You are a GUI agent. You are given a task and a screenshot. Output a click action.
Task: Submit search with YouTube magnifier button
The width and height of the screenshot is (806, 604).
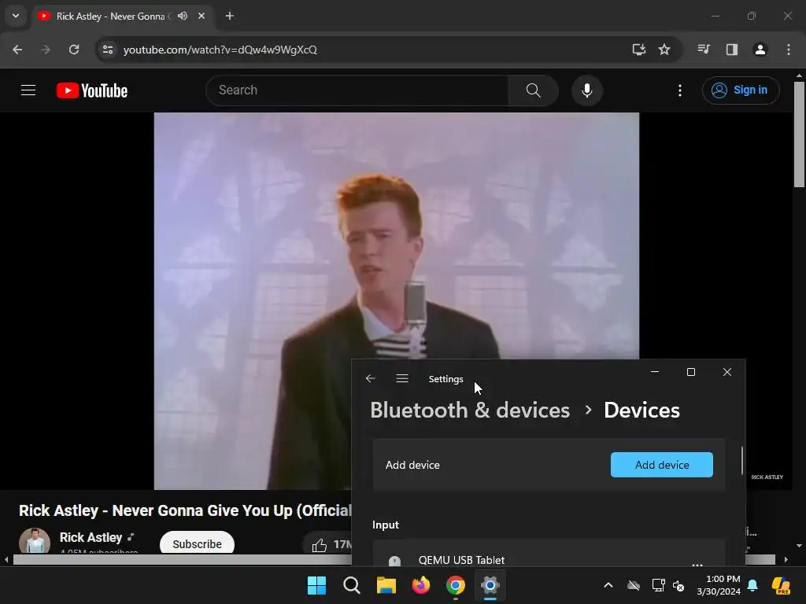[534, 90]
